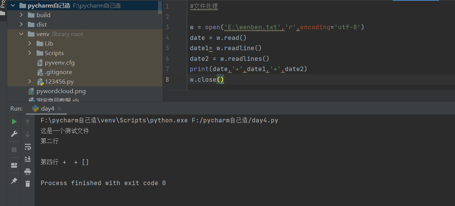Clear all output with the trash icon

pyautogui.click(x=28, y=184)
